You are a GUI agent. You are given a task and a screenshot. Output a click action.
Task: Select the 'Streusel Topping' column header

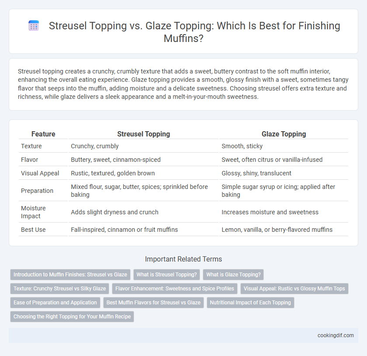tap(143, 134)
